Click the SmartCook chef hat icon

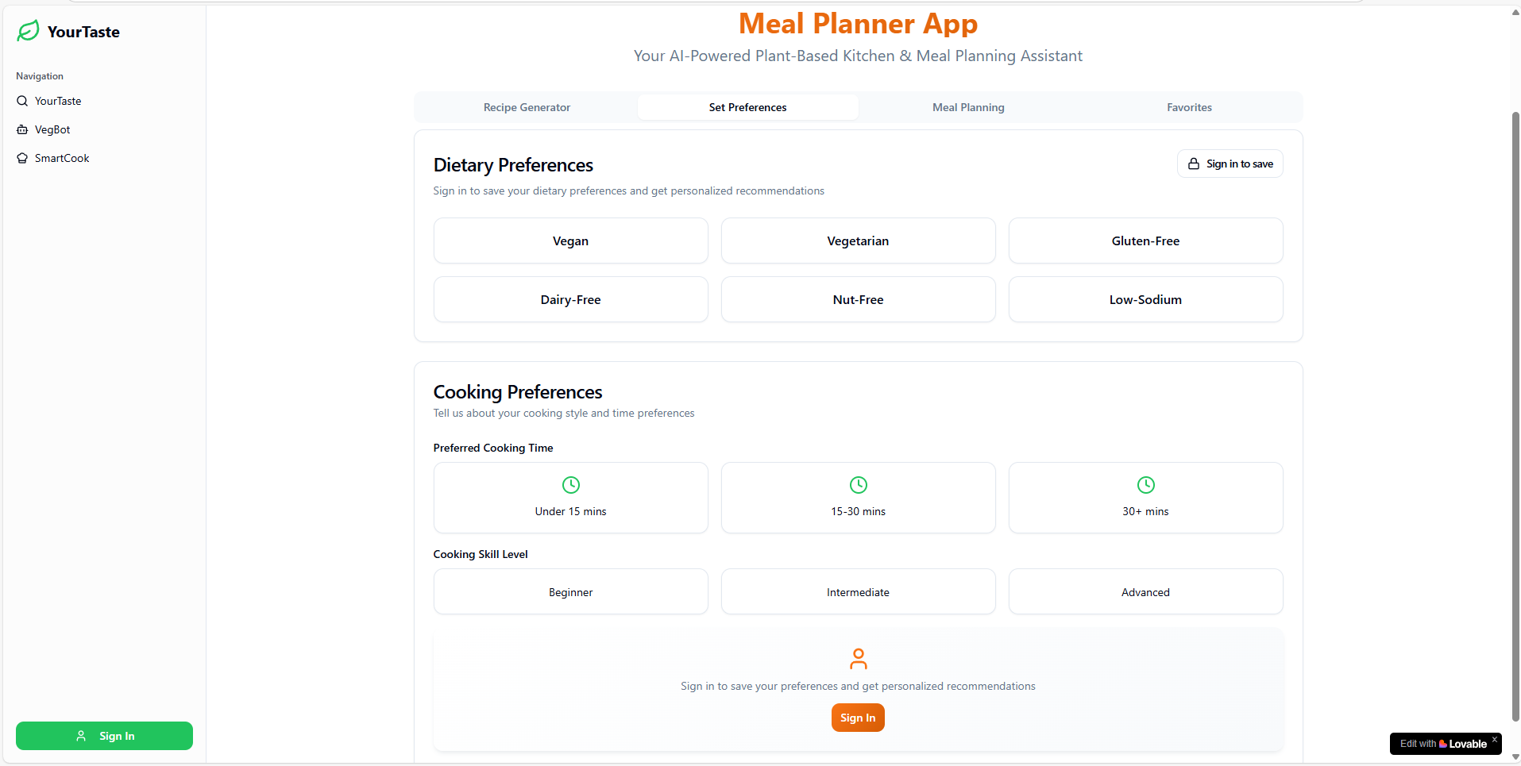coord(22,158)
